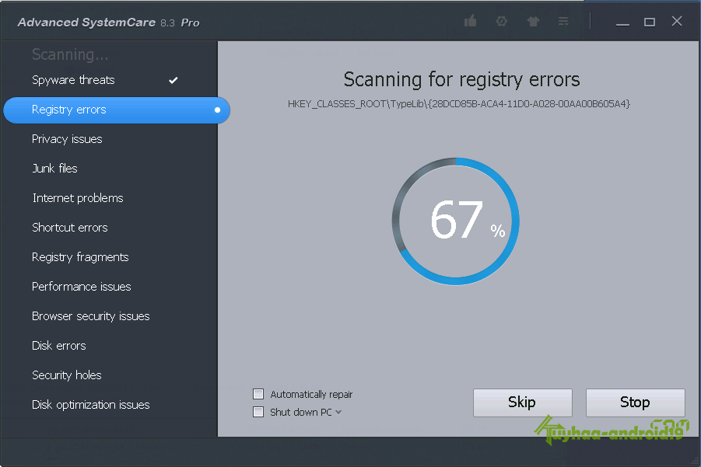The image size is (701, 467).
Task: Skip the current registry scan step
Action: click(523, 403)
